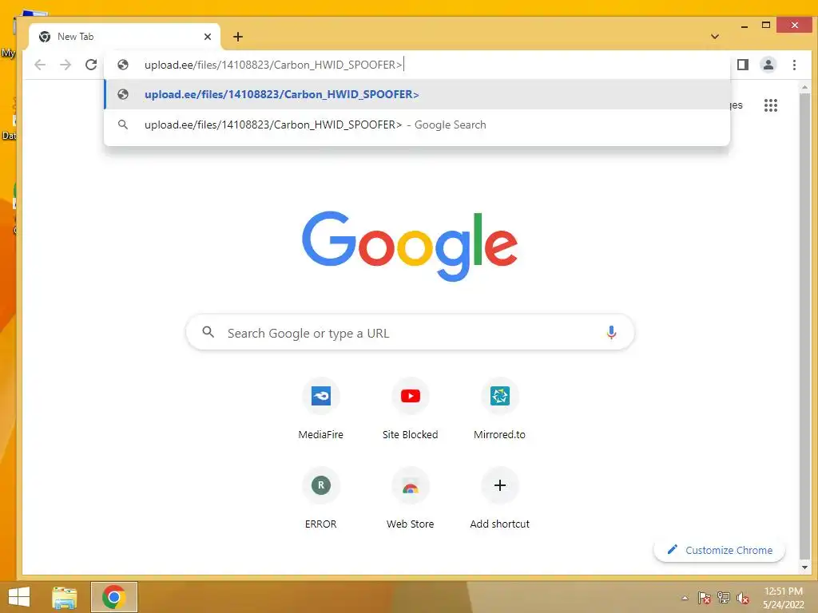The height and width of the screenshot is (613, 818).
Task: Click the magnifier icon in search box
Action: (x=208, y=332)
